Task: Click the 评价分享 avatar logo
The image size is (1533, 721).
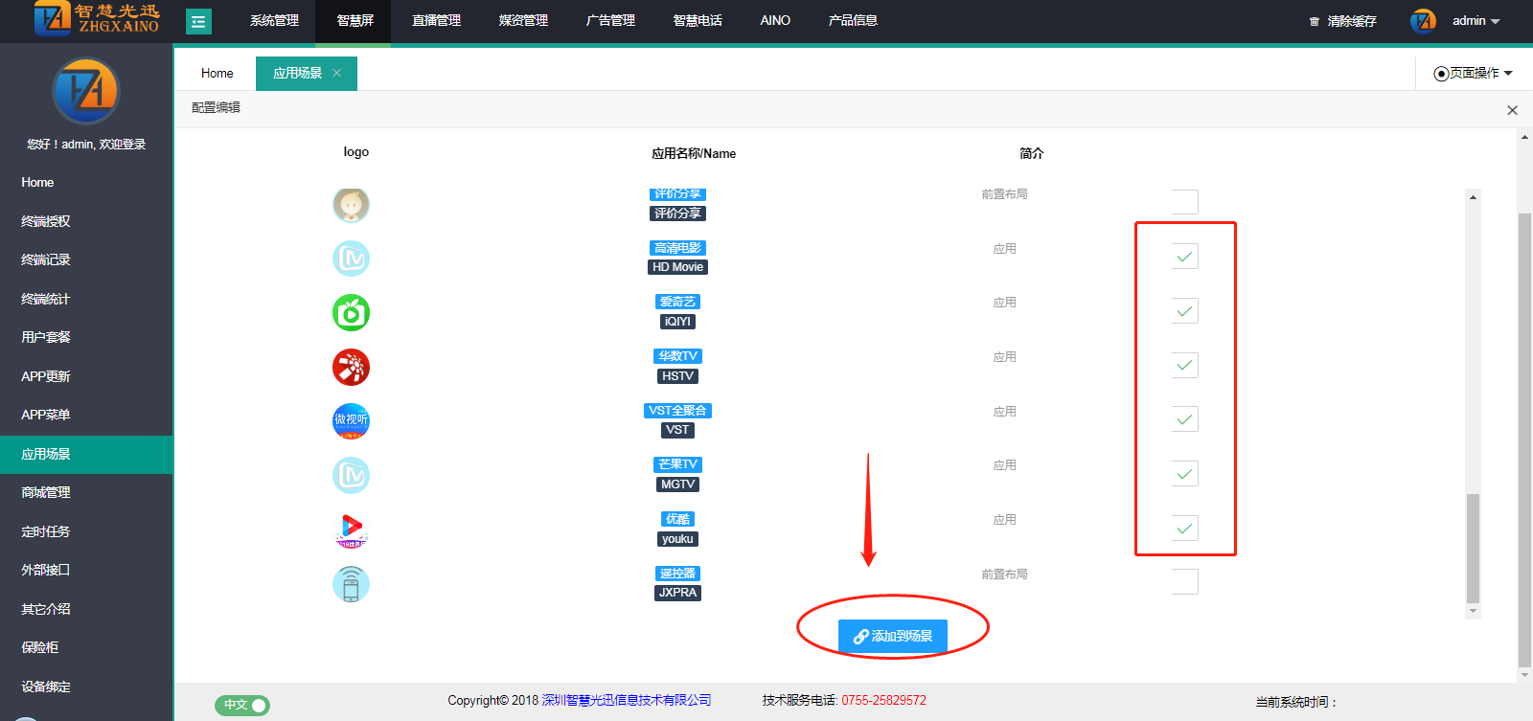Action: [351, 204]
